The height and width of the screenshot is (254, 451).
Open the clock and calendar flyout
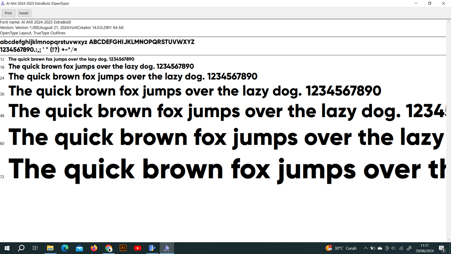424,248
